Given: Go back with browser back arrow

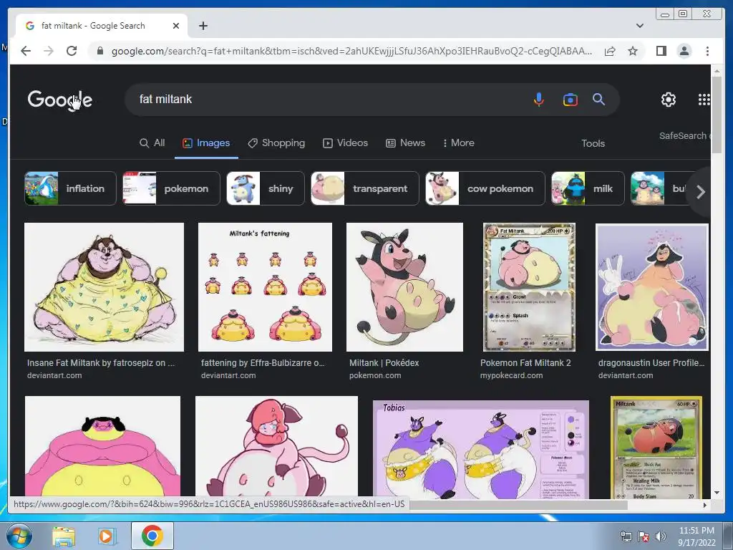Looking at the screenshot, I should [26, 51].
